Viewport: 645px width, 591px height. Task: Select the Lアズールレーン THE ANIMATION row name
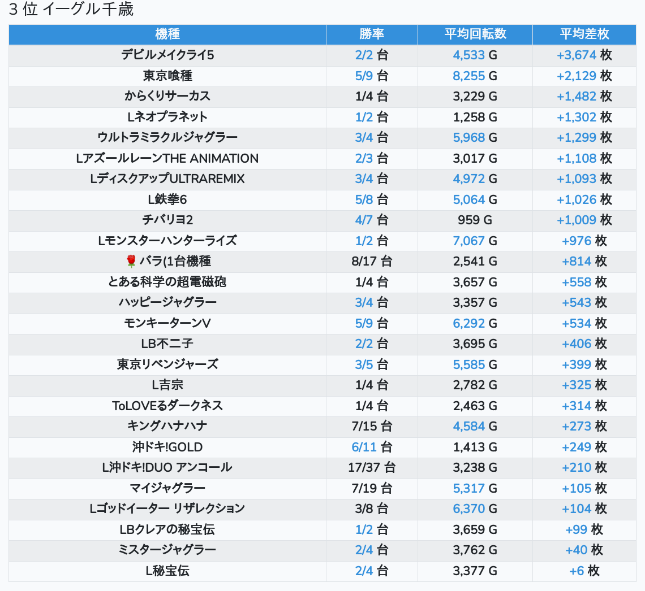click(x=167, y=158)
